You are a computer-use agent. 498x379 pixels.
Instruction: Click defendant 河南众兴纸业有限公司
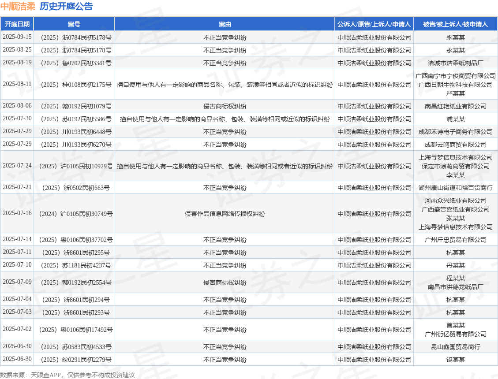[456, 200]
